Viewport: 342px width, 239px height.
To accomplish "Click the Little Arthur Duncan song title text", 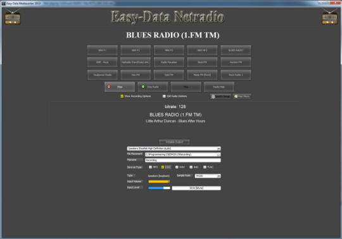I will pyautogui.click(x=175, y=121).
